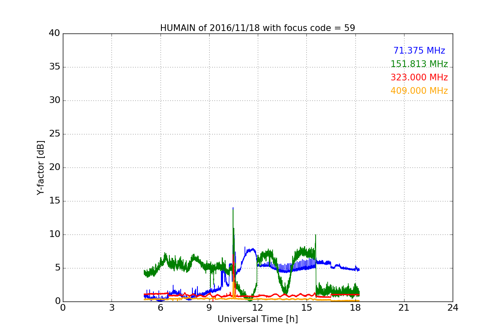
Task: Click the x-axis tick label 24
Action: coord(453,308)
